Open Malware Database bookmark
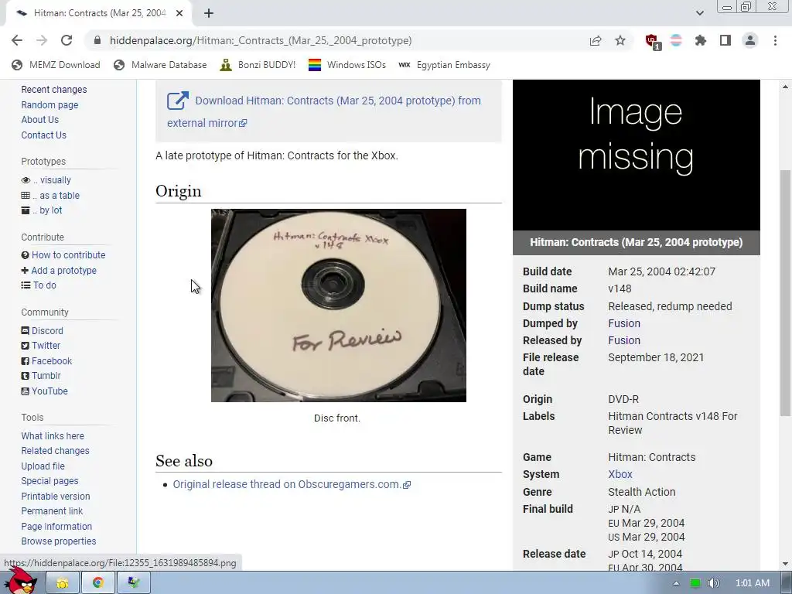This screenshot has height=594, width=792. [x=160, y=65]
